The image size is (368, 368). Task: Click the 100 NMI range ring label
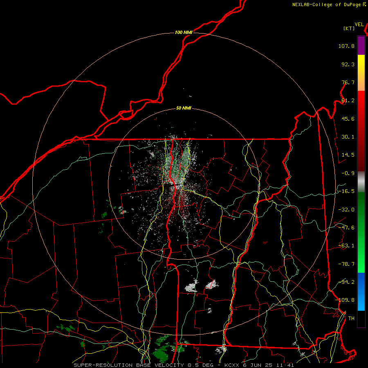tap(184, 32)
